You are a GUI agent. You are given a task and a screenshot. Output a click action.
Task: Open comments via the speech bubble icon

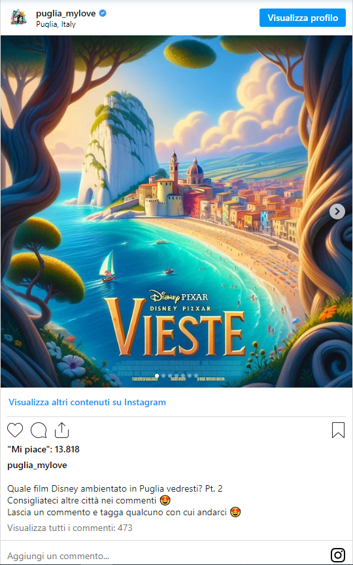tap(39, 430)
